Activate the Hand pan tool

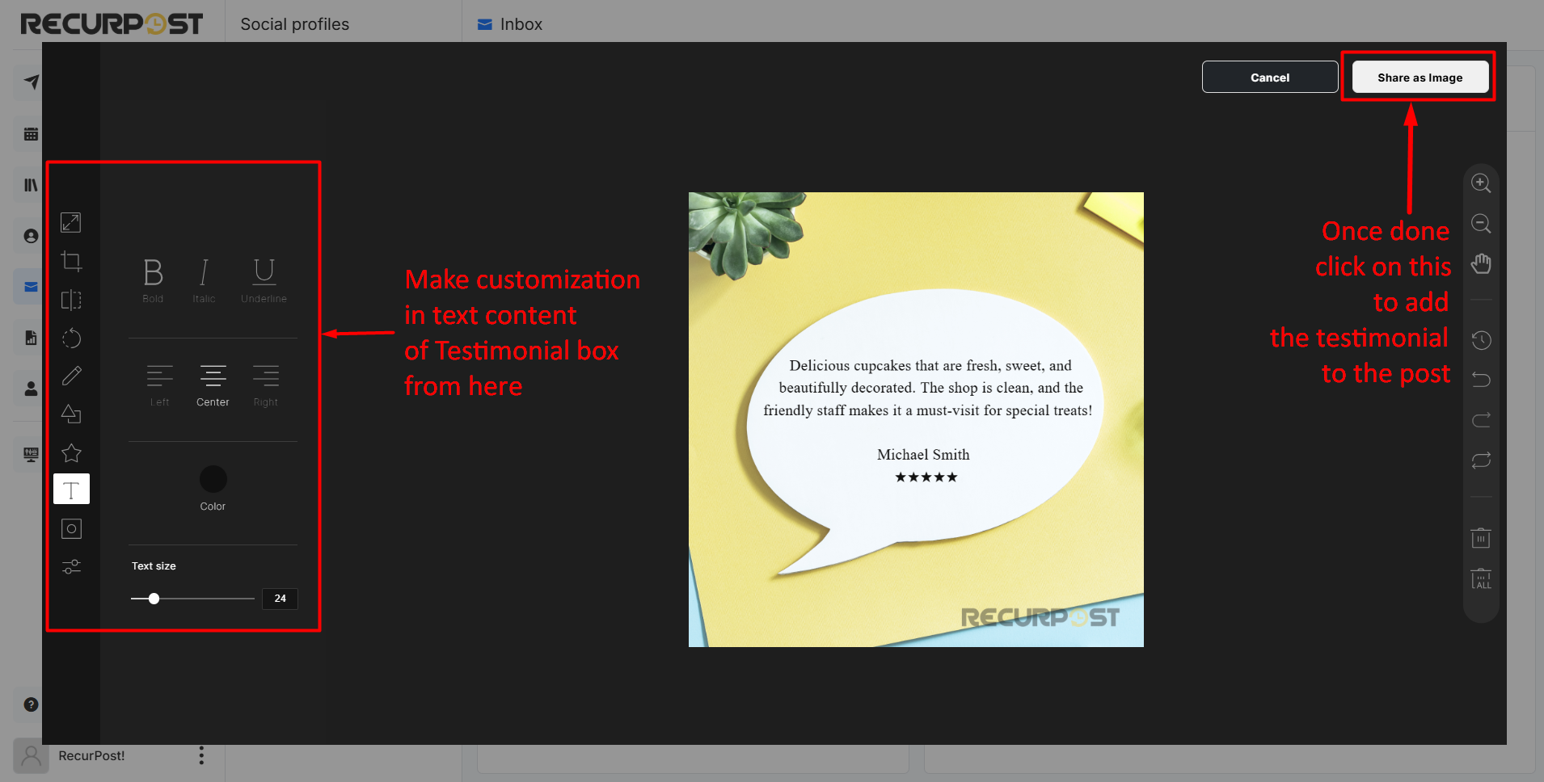pos(1481,263)
